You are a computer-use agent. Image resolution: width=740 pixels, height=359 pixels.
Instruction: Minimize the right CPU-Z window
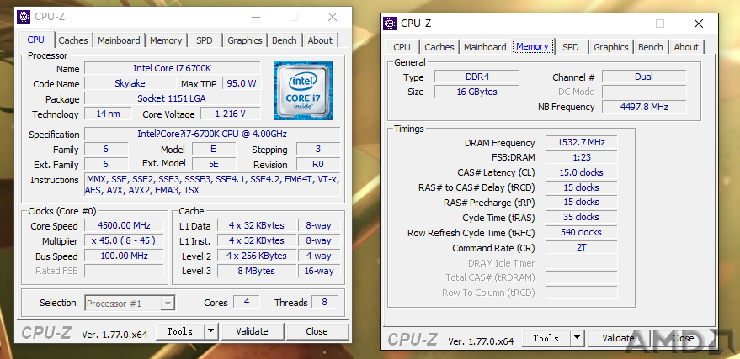(x=622, y=24)
